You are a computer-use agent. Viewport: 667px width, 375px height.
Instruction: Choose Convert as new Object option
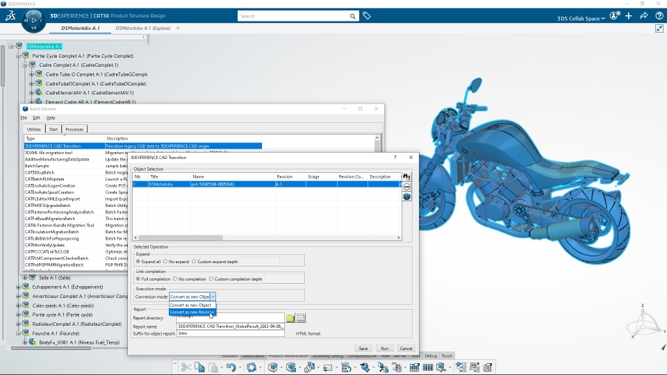click(192, 306)
